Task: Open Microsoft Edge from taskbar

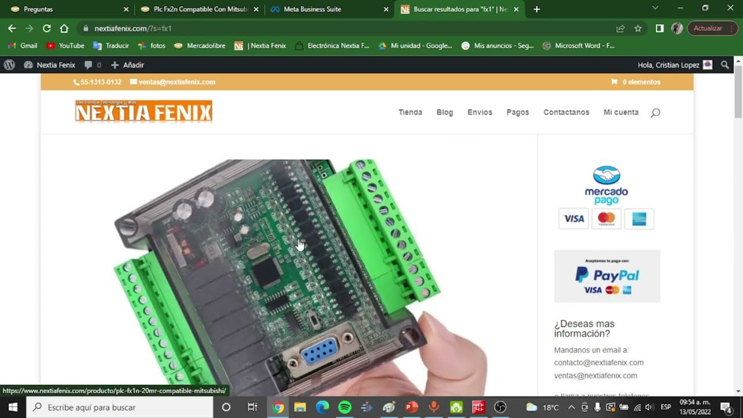Action: click(x=322, y=407)
